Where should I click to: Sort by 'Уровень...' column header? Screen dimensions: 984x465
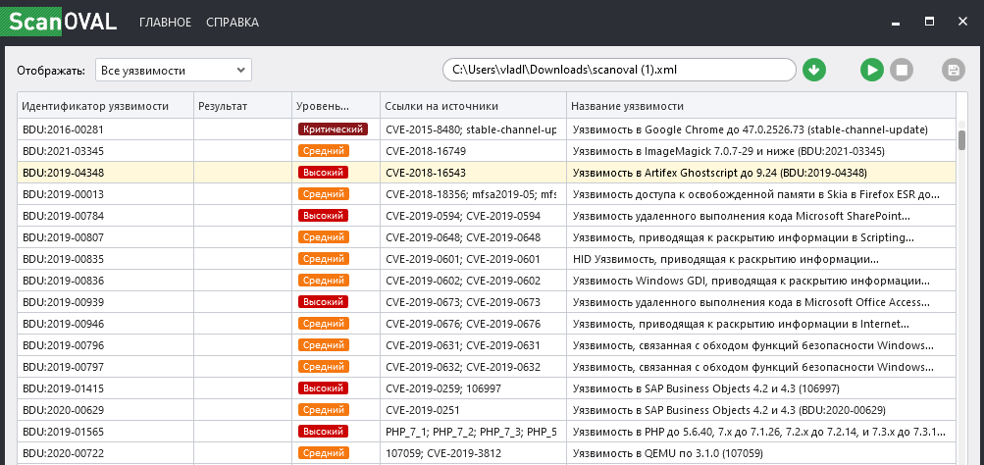[336, 105]
